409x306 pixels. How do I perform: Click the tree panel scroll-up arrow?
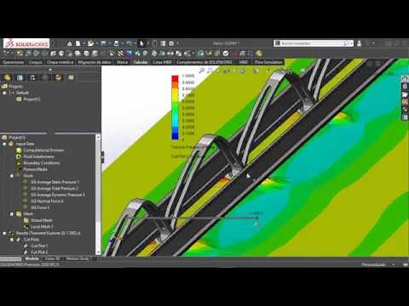tap(98, 138)
